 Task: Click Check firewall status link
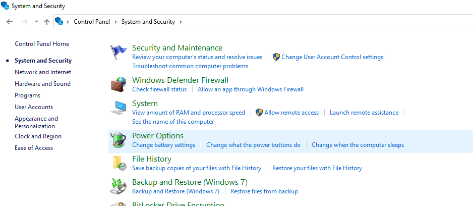tap(159, 89)
